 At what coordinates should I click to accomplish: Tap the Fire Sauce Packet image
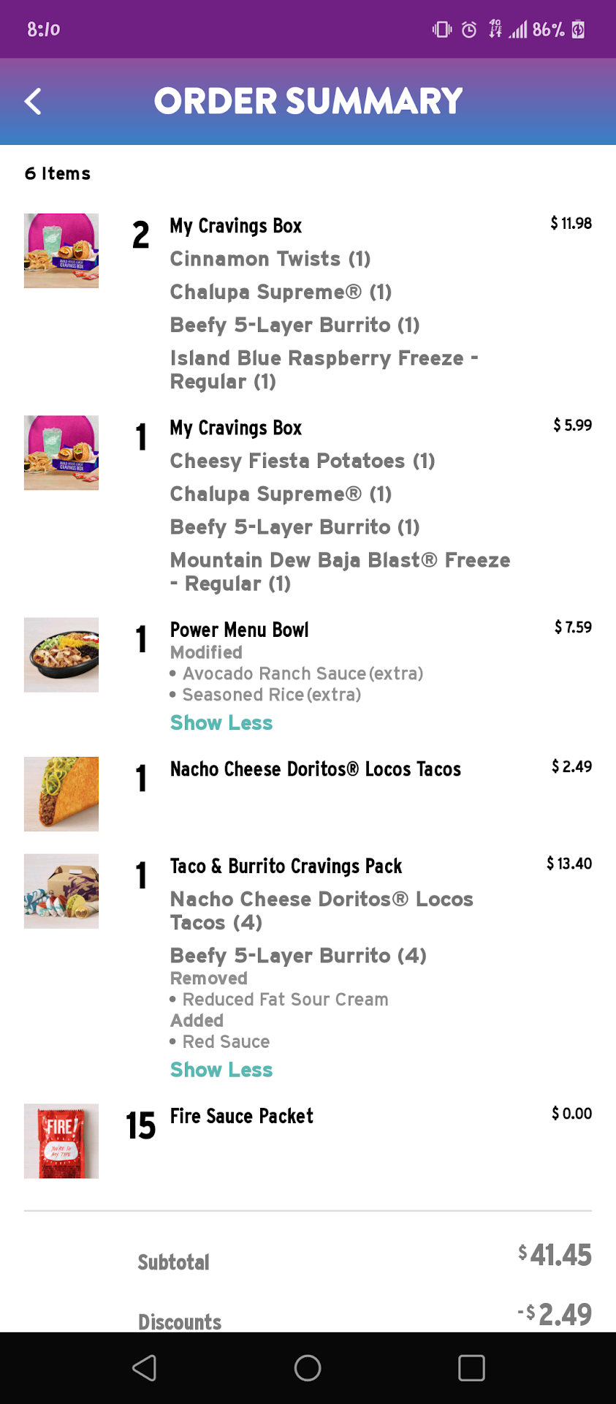tap(61, 1141)
